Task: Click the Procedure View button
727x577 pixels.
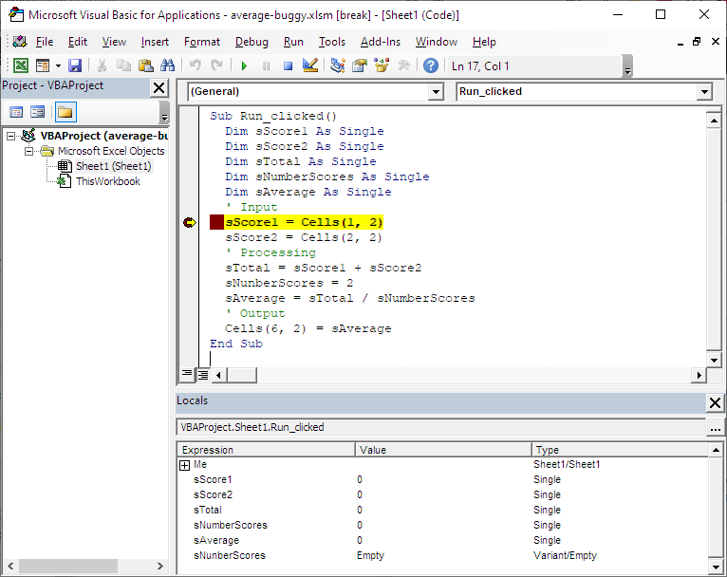Action: (x=187, y=374)
